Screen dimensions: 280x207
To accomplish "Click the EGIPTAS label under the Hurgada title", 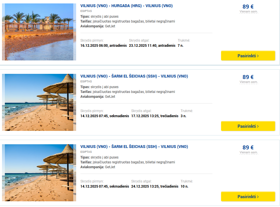I will (86, 11).
